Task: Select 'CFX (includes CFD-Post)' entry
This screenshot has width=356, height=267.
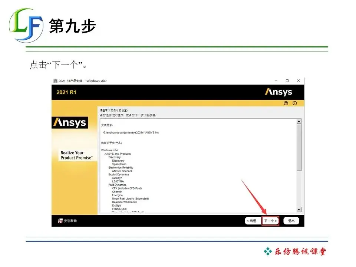Action: (x=127, y=188)
